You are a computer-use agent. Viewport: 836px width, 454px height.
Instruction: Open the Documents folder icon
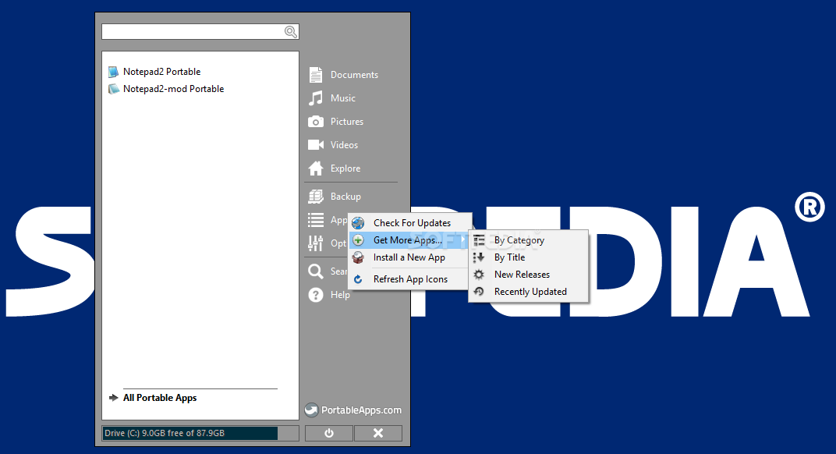pyautogui.click(x=316, y=75)
